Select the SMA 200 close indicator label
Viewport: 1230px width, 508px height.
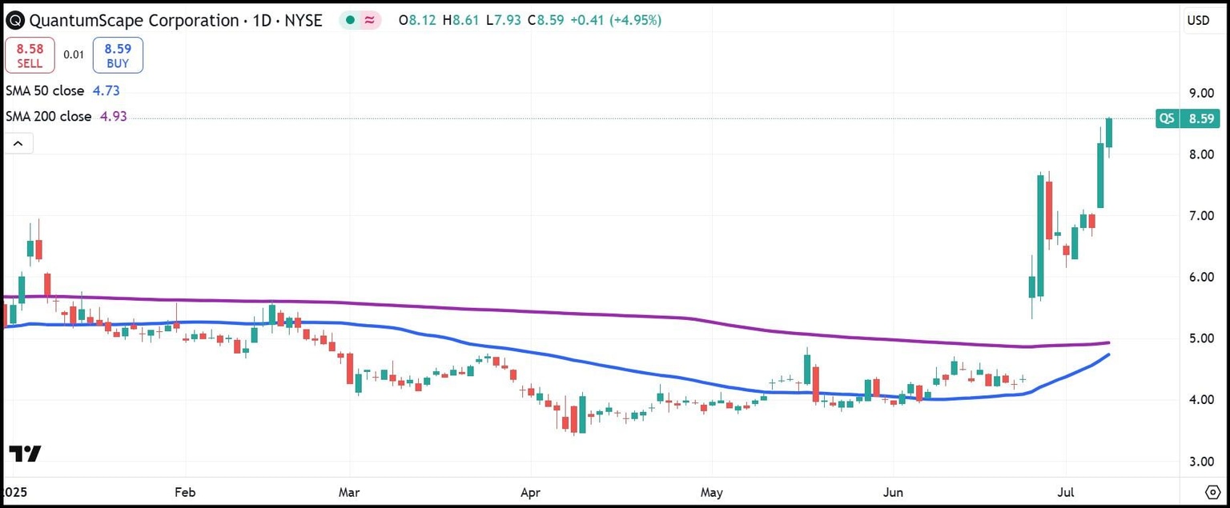48,116
